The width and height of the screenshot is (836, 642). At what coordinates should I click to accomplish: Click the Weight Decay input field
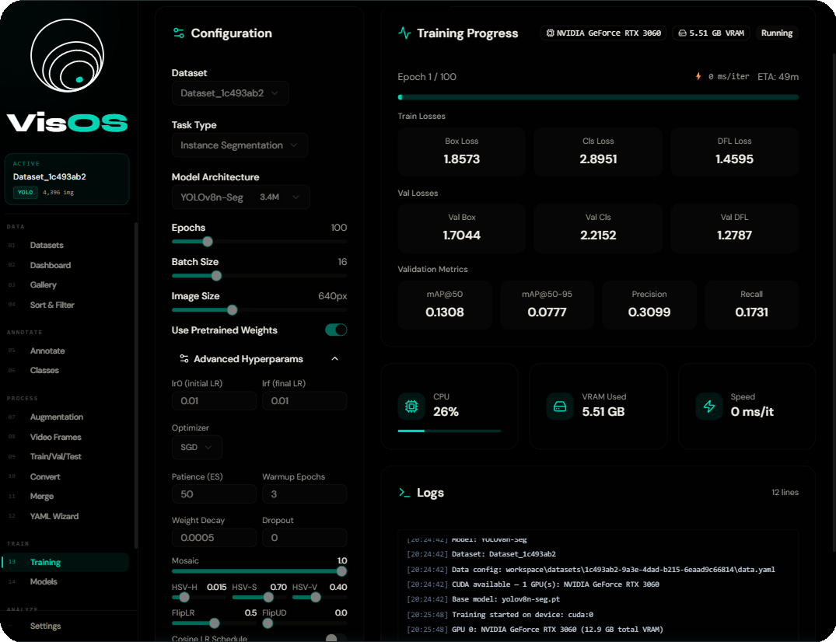click(x=214, y=538)
